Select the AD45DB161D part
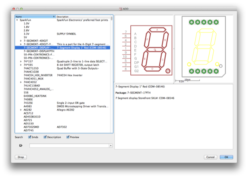 (32, 117)
